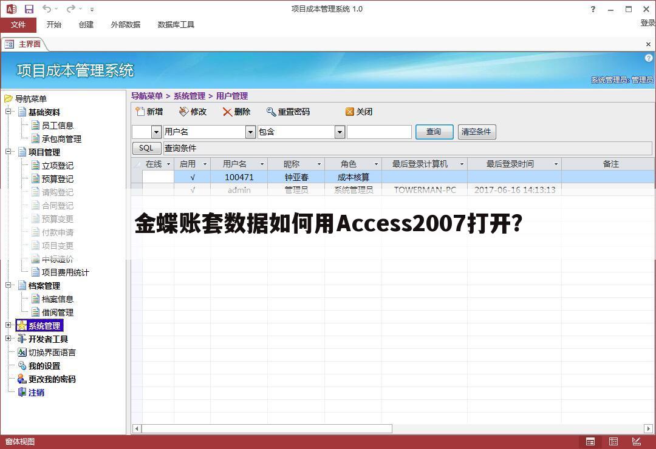Image resolution: width=656 pixels, height=449 pixels.
Task: Switch to the 开始 ribbon tab
Action: [x=54, y=25]
